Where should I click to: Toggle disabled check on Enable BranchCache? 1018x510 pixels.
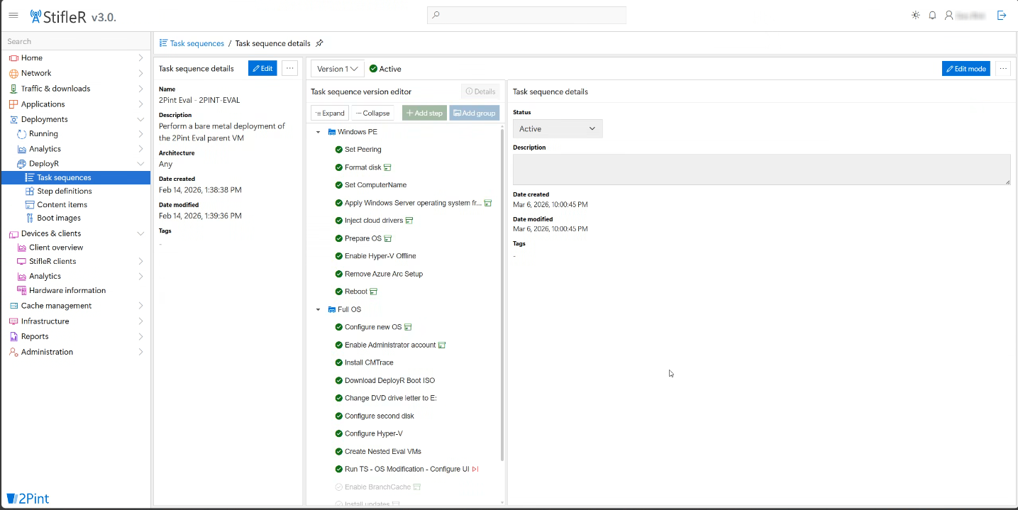coord(338,487)
